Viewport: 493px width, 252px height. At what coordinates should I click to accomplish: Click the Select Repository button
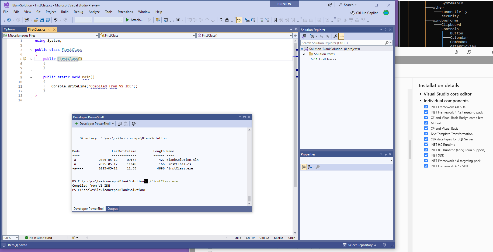click(360, 245)
